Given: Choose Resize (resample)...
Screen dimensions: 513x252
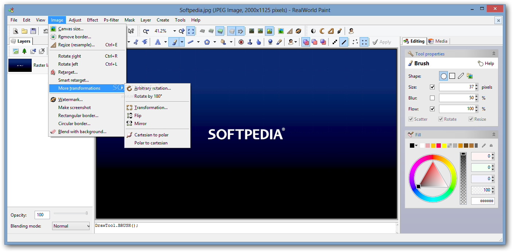Looking at the screenshot, I should click(87, 45).
